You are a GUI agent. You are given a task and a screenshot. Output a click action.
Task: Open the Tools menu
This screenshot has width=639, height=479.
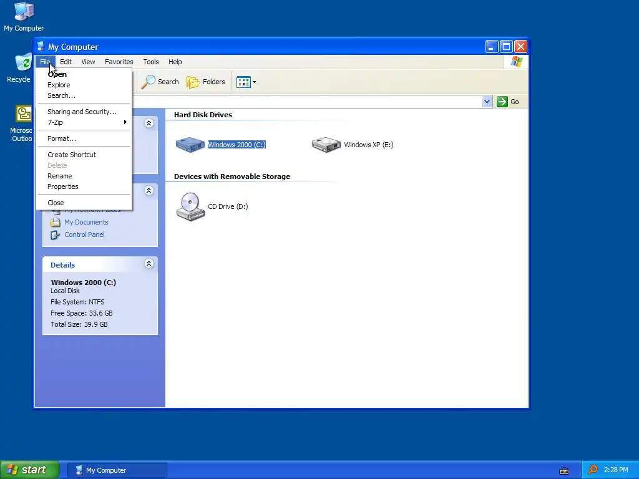pos(151,62)
